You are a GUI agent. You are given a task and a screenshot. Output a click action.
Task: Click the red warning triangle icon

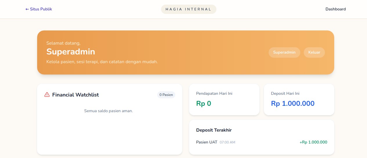point(47,95)
